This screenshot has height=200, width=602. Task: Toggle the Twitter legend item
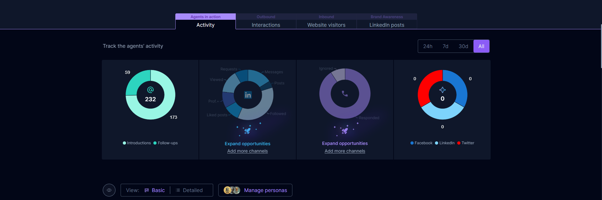pos(465,143)
